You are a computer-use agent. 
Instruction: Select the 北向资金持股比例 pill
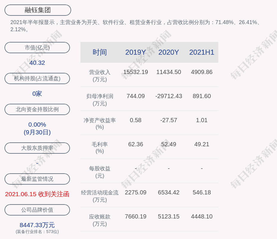(x=37, y=109)
